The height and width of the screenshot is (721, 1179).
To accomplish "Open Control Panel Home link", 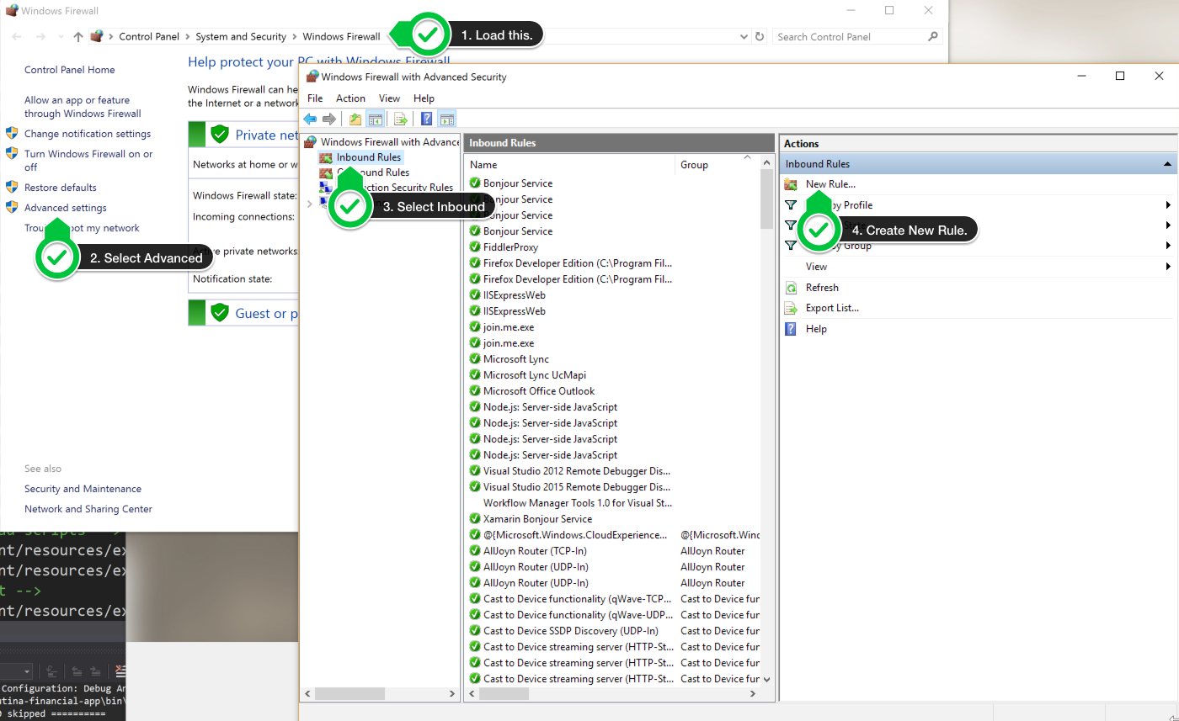I will click(70, 70).
